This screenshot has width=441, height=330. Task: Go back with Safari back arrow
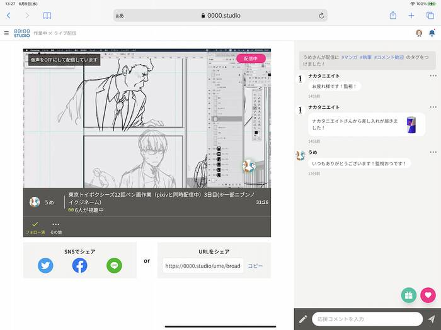click(x=8, y=16)
